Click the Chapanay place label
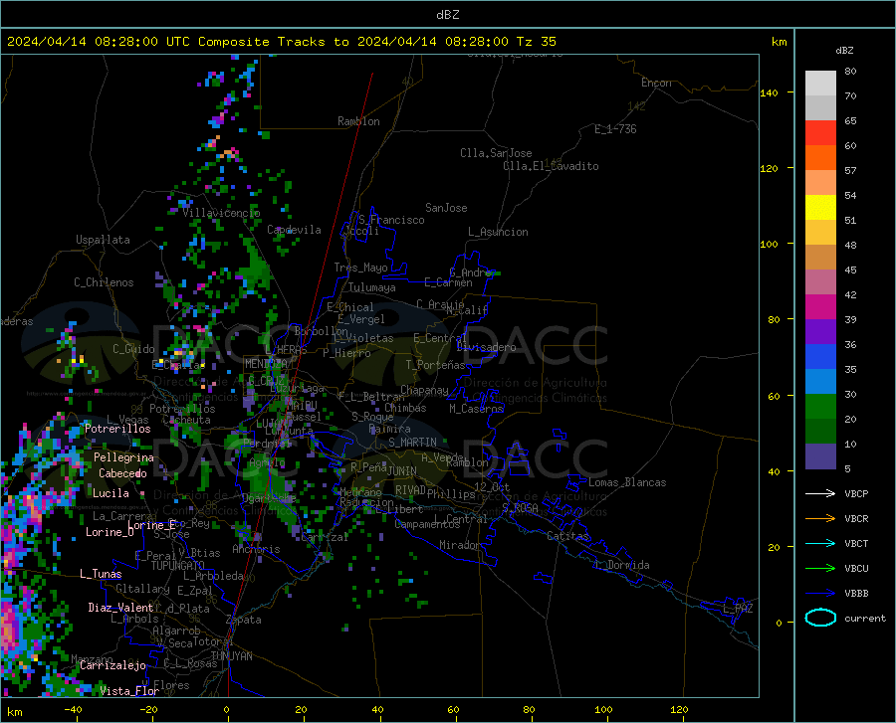This screenshot has height=723, width=896. (x=424, y=390)
